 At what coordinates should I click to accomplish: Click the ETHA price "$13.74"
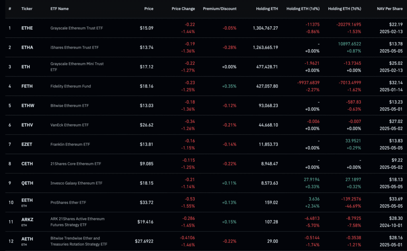(x=146, y=47)
